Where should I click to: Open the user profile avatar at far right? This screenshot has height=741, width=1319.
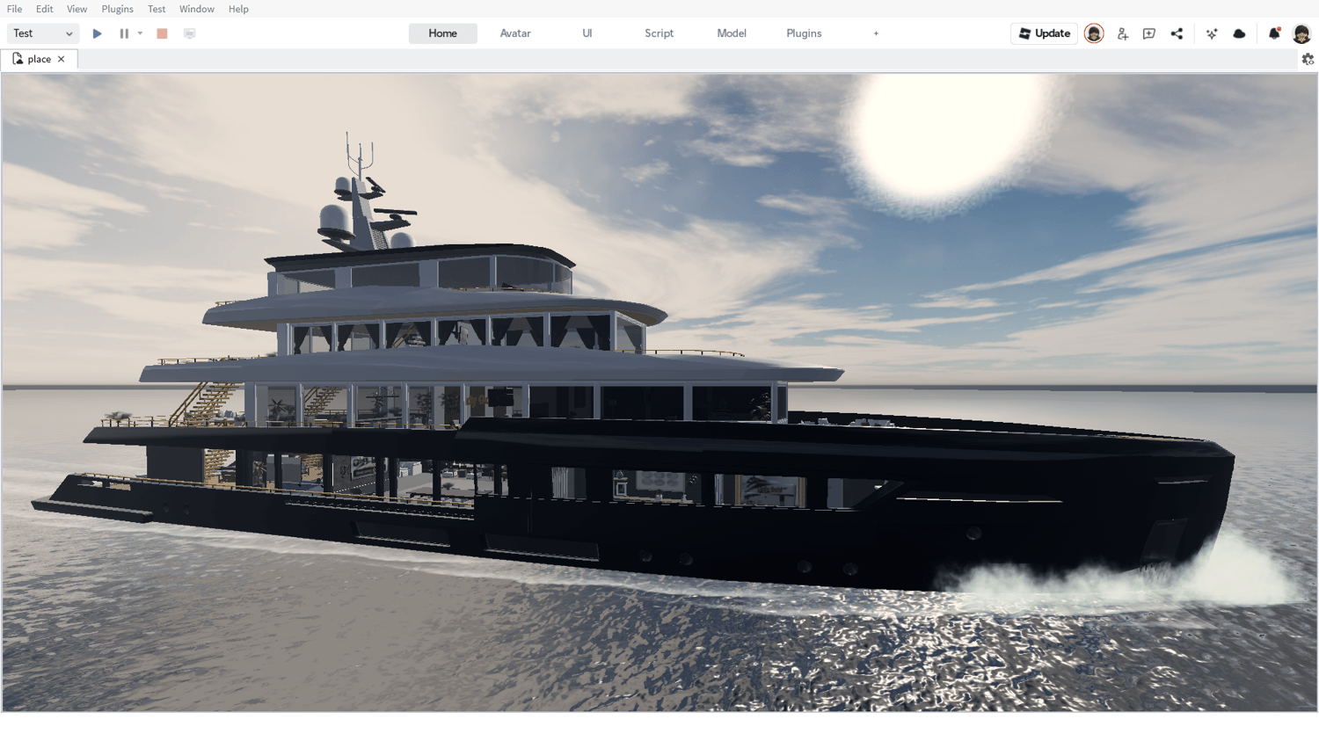pos(1302,33)
